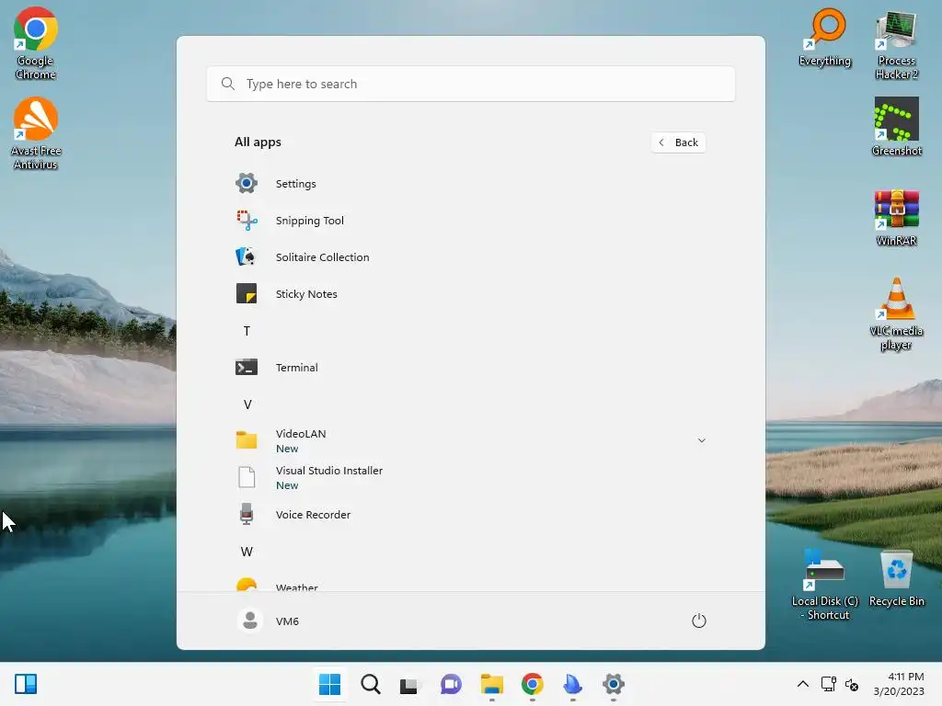Open the blue sail app in taskbar
This screenshot has width=942, height=706.
[572, 684]
